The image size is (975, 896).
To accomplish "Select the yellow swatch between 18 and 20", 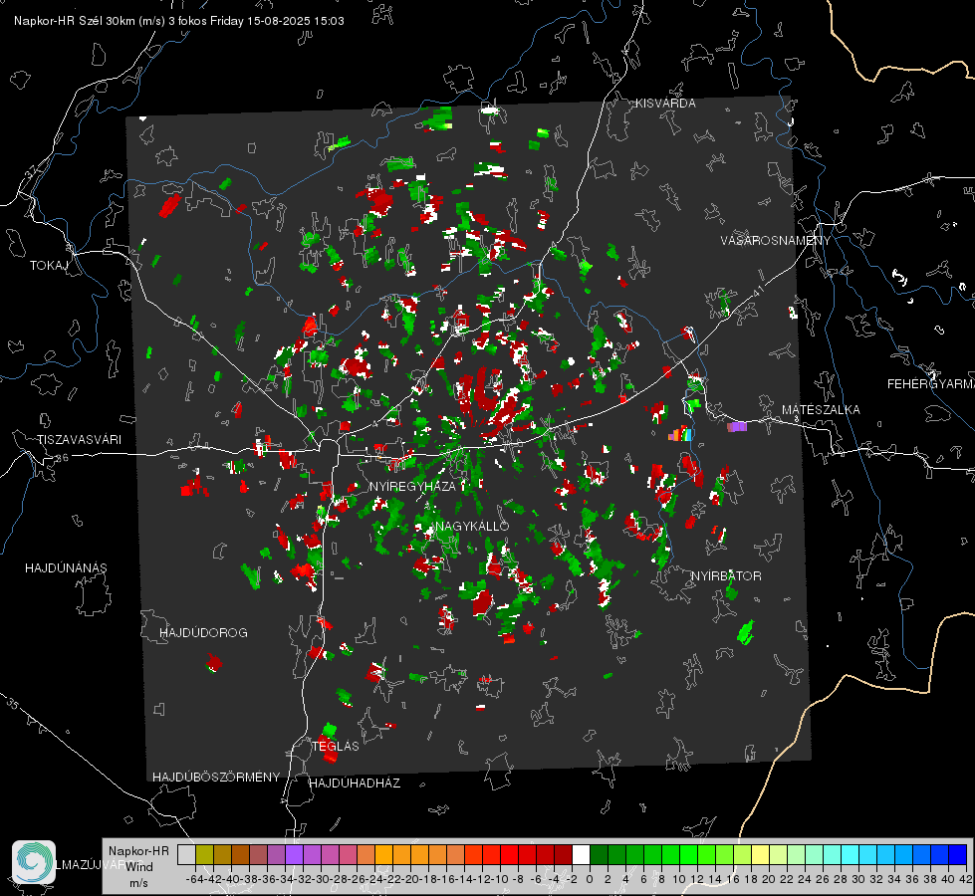I will coord(761,854).
